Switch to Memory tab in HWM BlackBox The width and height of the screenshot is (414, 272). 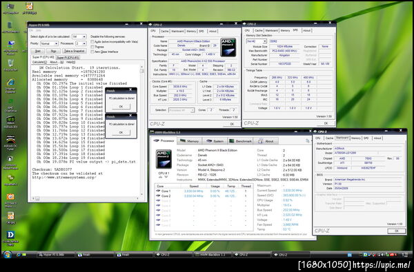[x=190, y=141]
